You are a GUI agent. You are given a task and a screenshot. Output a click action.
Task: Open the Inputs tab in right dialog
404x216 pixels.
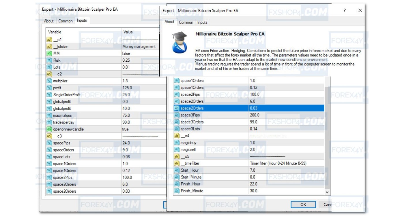pyautogui.click(x=202, y=22)
